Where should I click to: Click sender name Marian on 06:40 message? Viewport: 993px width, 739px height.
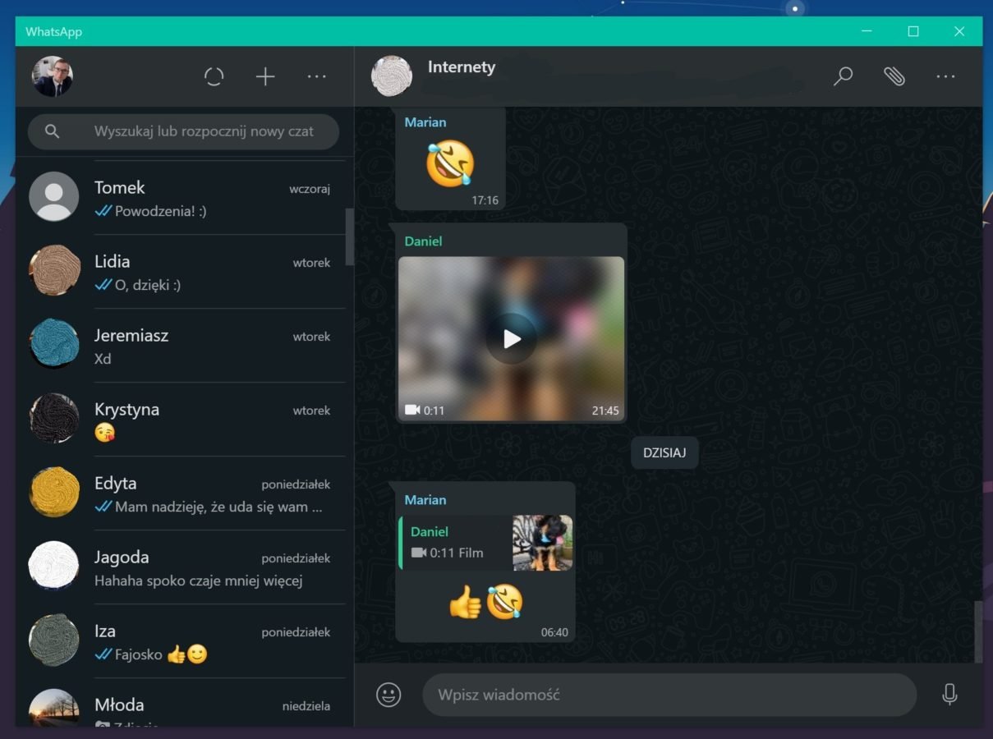click(x=425, y=500)
